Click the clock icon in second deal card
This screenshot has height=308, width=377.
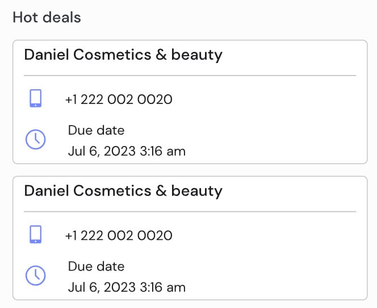coord(36,276)
